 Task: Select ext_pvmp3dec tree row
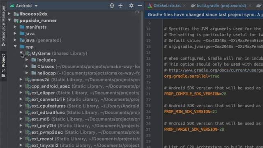(74, 132)
